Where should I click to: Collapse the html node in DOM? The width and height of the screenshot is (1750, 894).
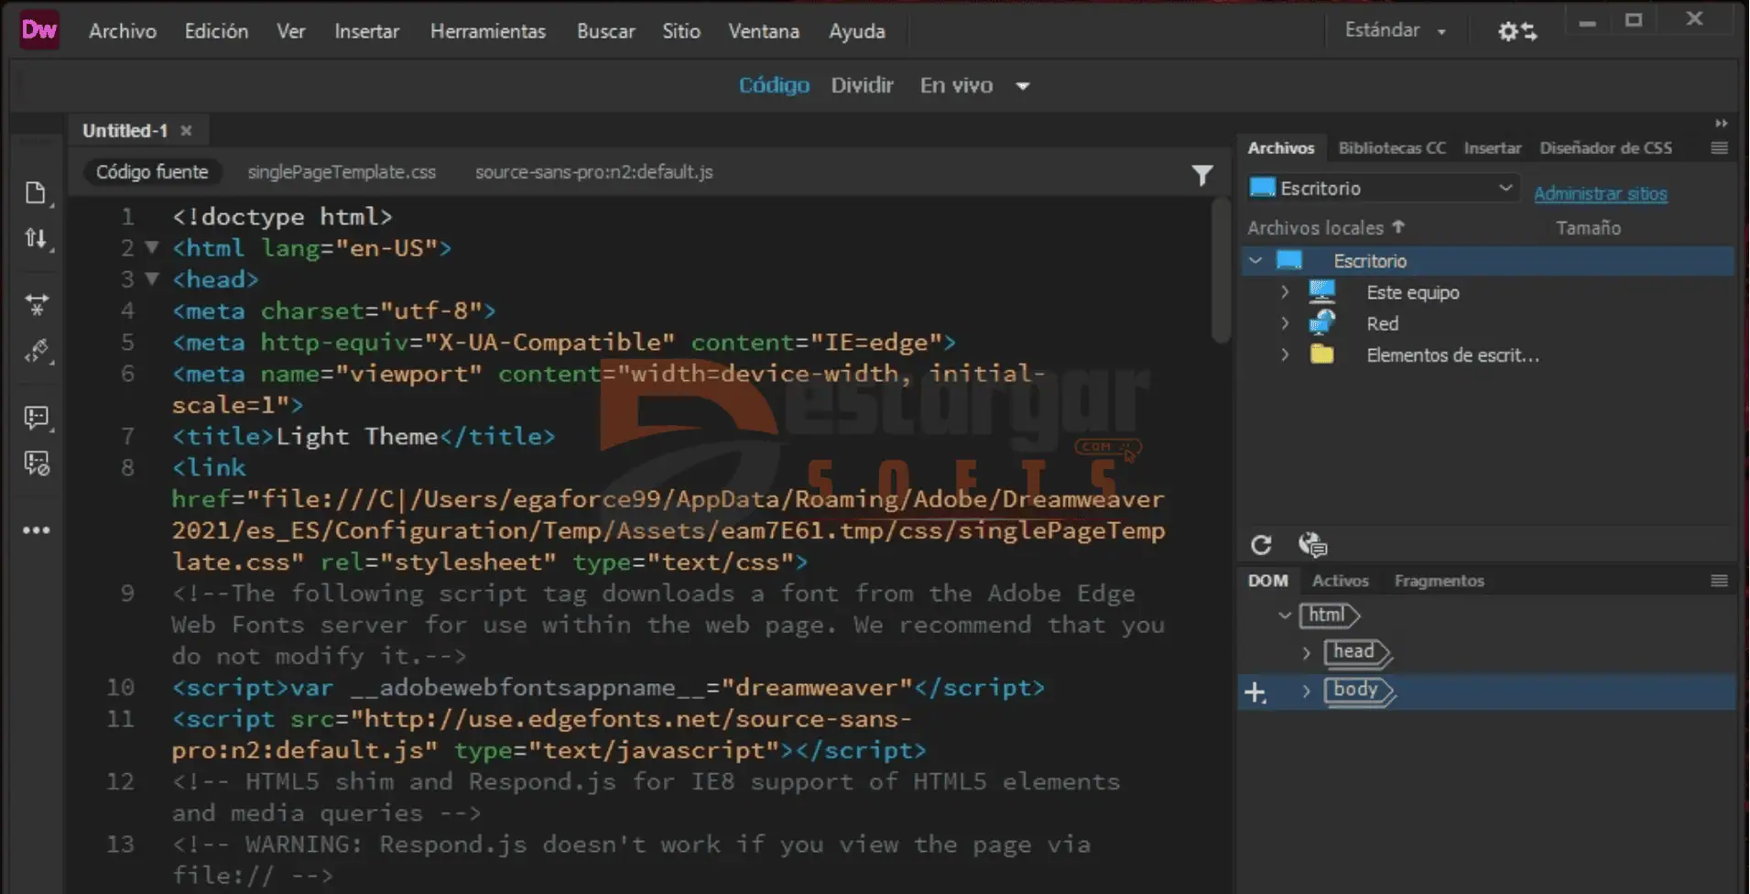click(1285, 615)
